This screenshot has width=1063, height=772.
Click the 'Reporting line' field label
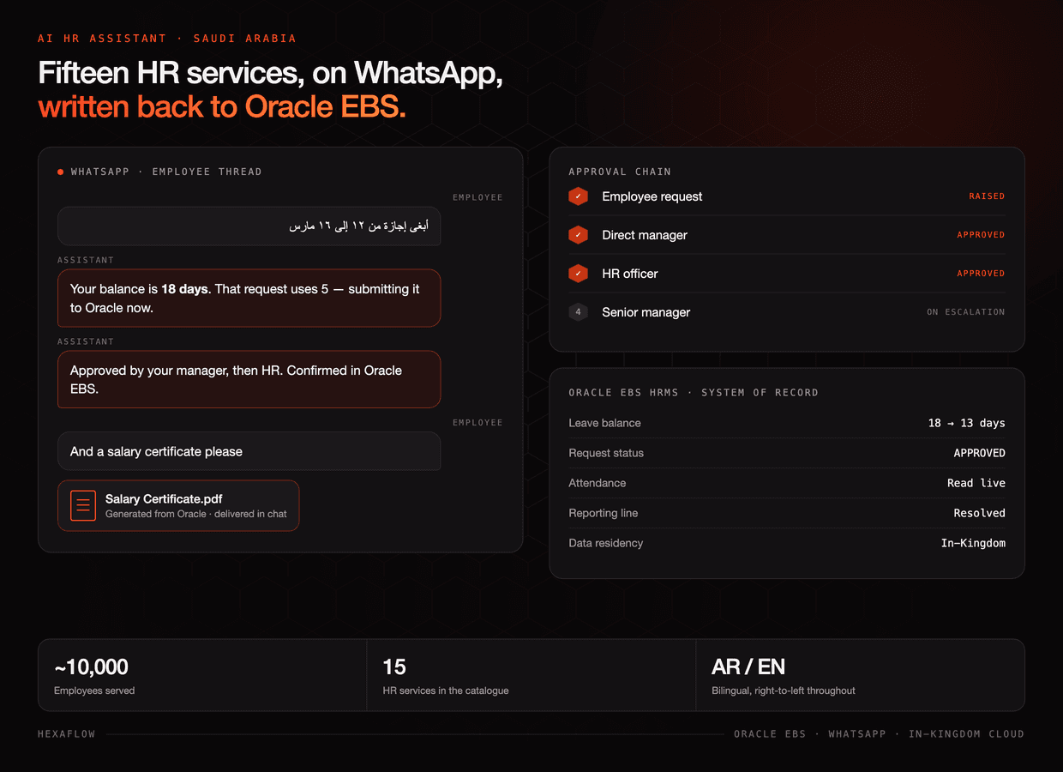coord(604,513)
